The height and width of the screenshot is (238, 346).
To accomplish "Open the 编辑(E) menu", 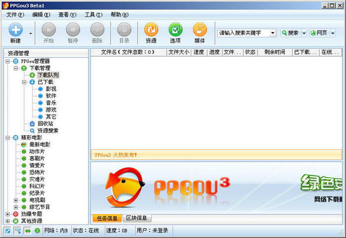I will coord(41,14).
